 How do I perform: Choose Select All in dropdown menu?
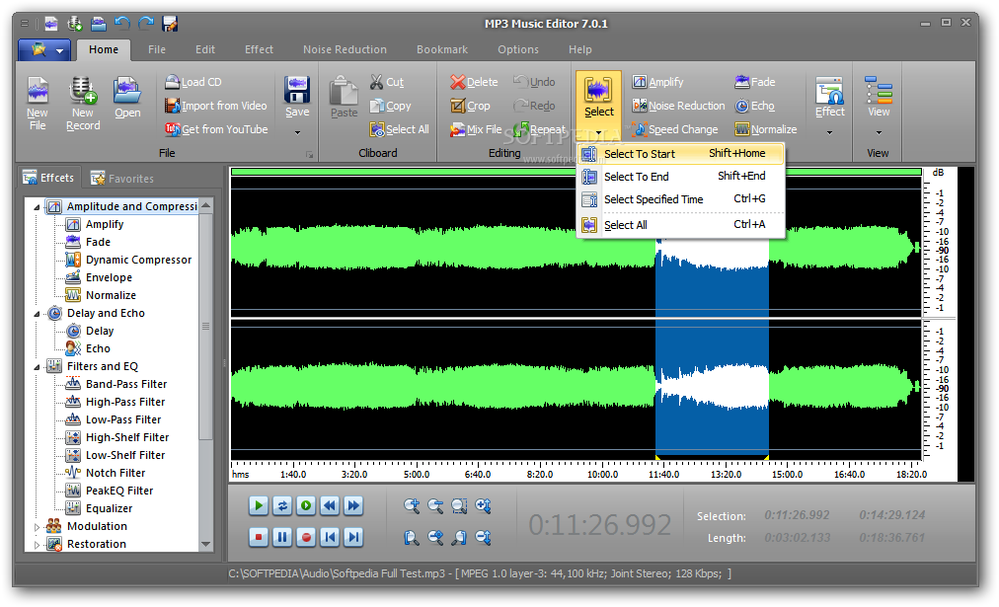tap(681, 225)
